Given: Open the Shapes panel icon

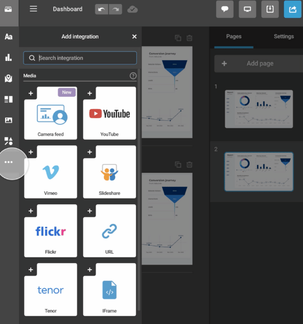Looking at the screenshot, I should pos(8,141).
